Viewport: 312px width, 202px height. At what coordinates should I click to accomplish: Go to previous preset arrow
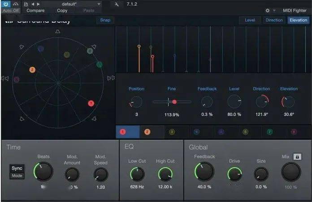[32, 4]
